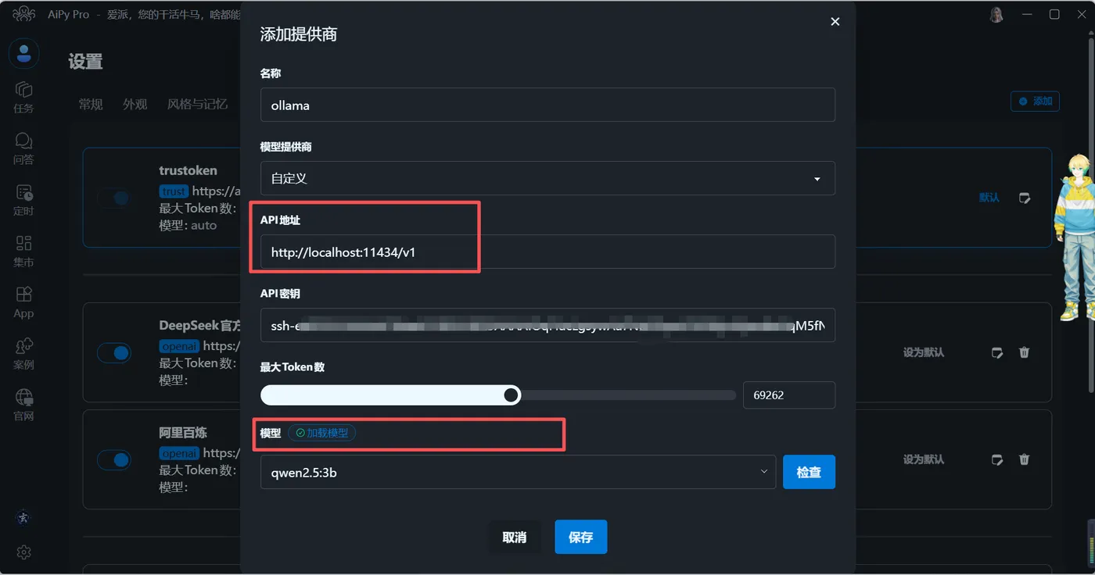Open the model dropdown showing qwen2.5:3b
The height and width of the screenshot is (575, 1095).
(518, 472)
